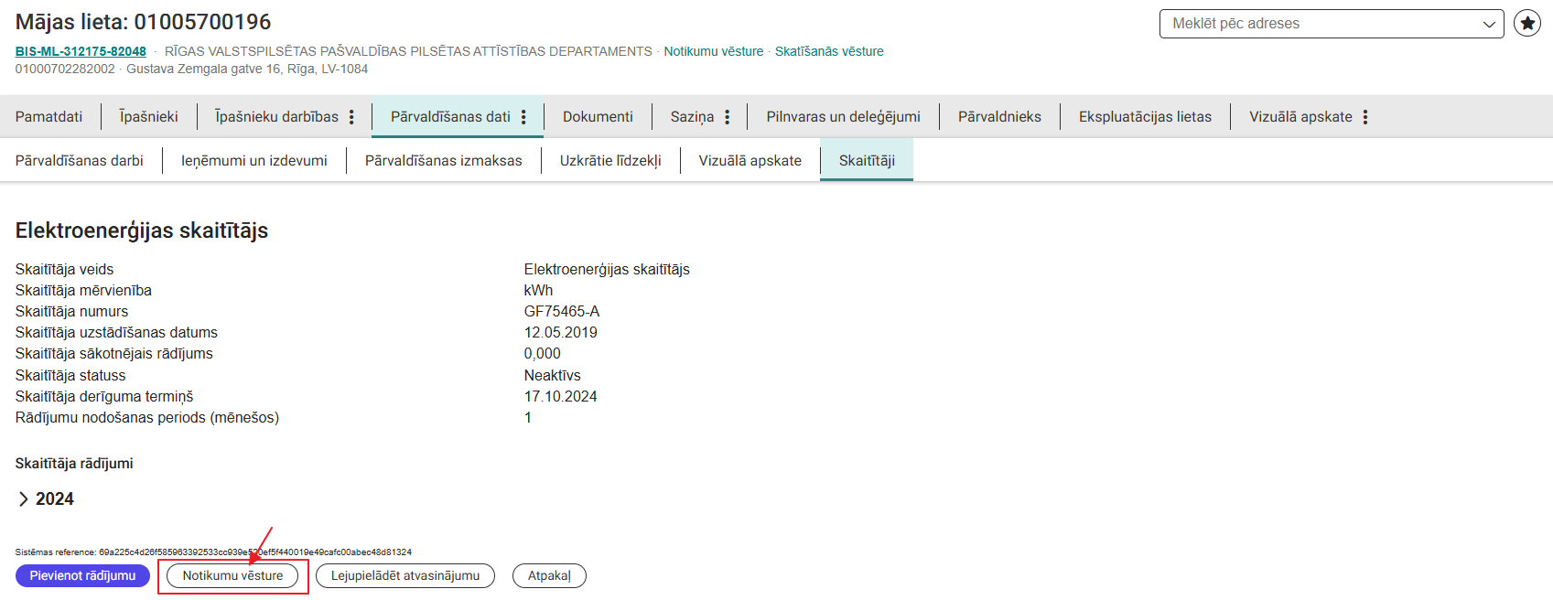1553x600 pixels.
Task: Open the Īpašnieki tab
Action: pyautogui.click(x=148, y=117)
